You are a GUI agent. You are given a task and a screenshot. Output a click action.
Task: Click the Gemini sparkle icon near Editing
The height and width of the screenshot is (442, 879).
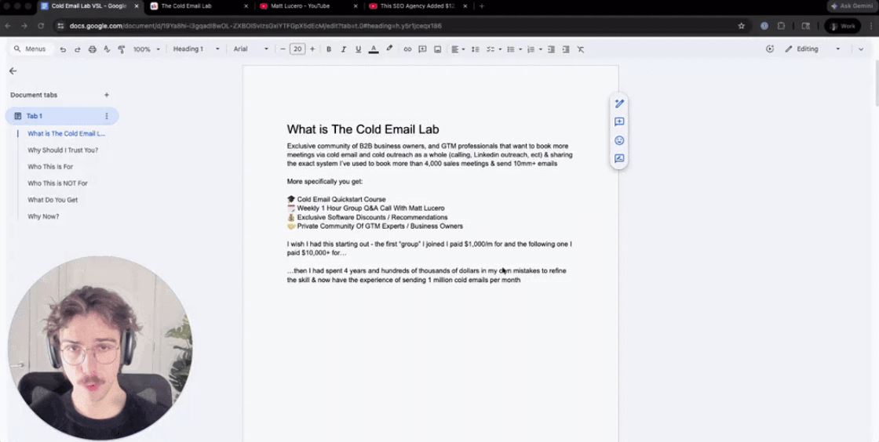[770, 49]
